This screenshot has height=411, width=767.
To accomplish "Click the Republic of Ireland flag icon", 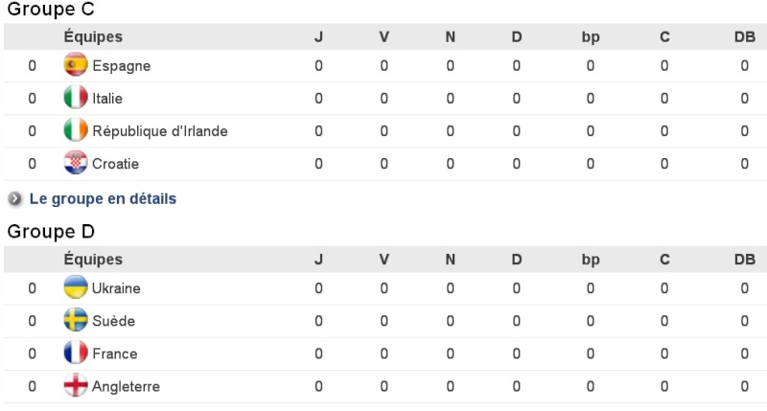I will pos(76,130).
